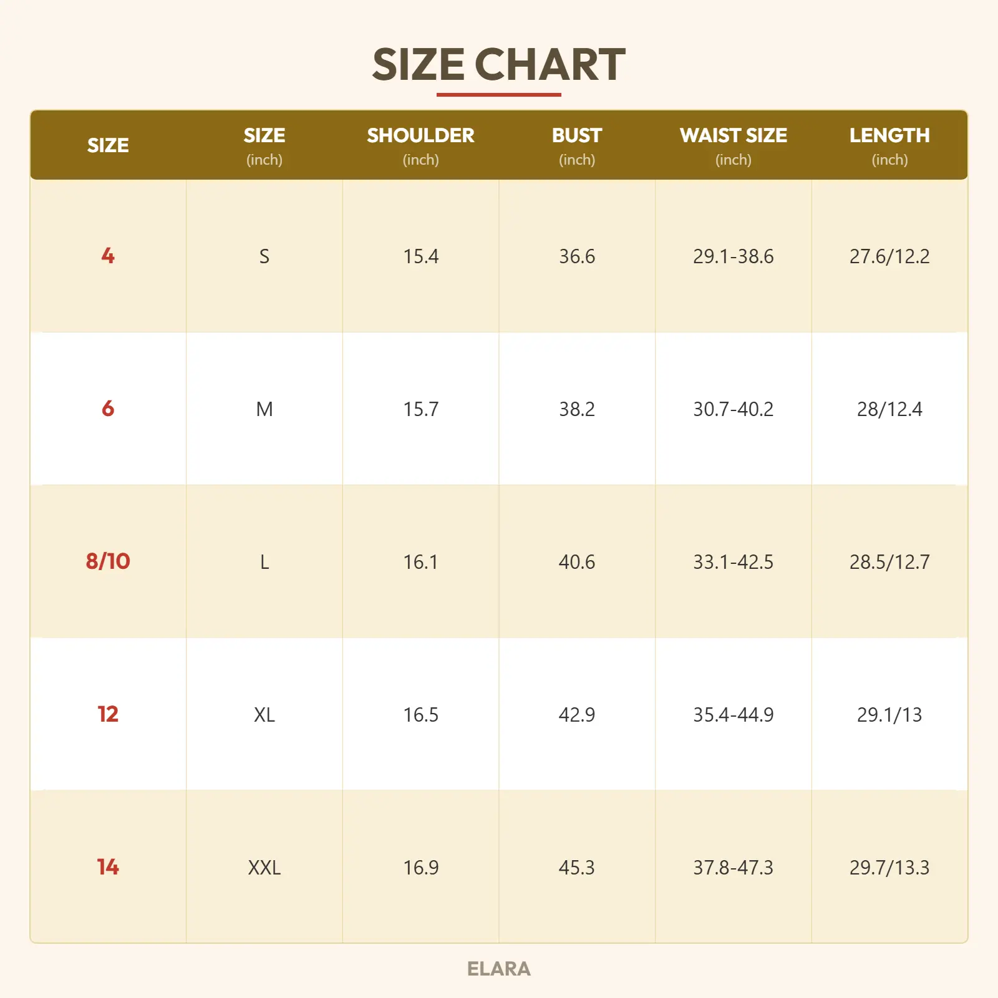Click waist range 33.1-42.5
Image resolution: width=998 pixels, height=998 pixels.
coord(733,562)
